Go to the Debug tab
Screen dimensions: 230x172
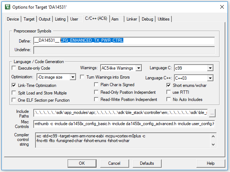147,19
